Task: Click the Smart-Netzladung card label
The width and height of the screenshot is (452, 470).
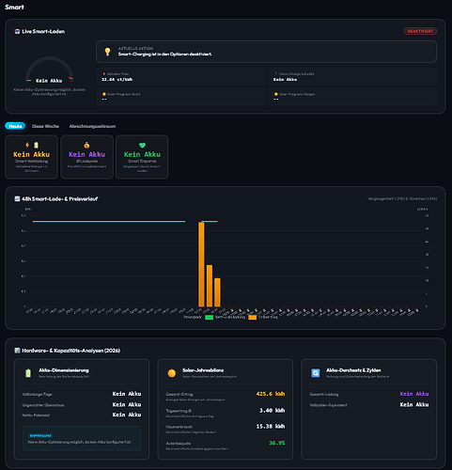Action: (x=32, y=161)
